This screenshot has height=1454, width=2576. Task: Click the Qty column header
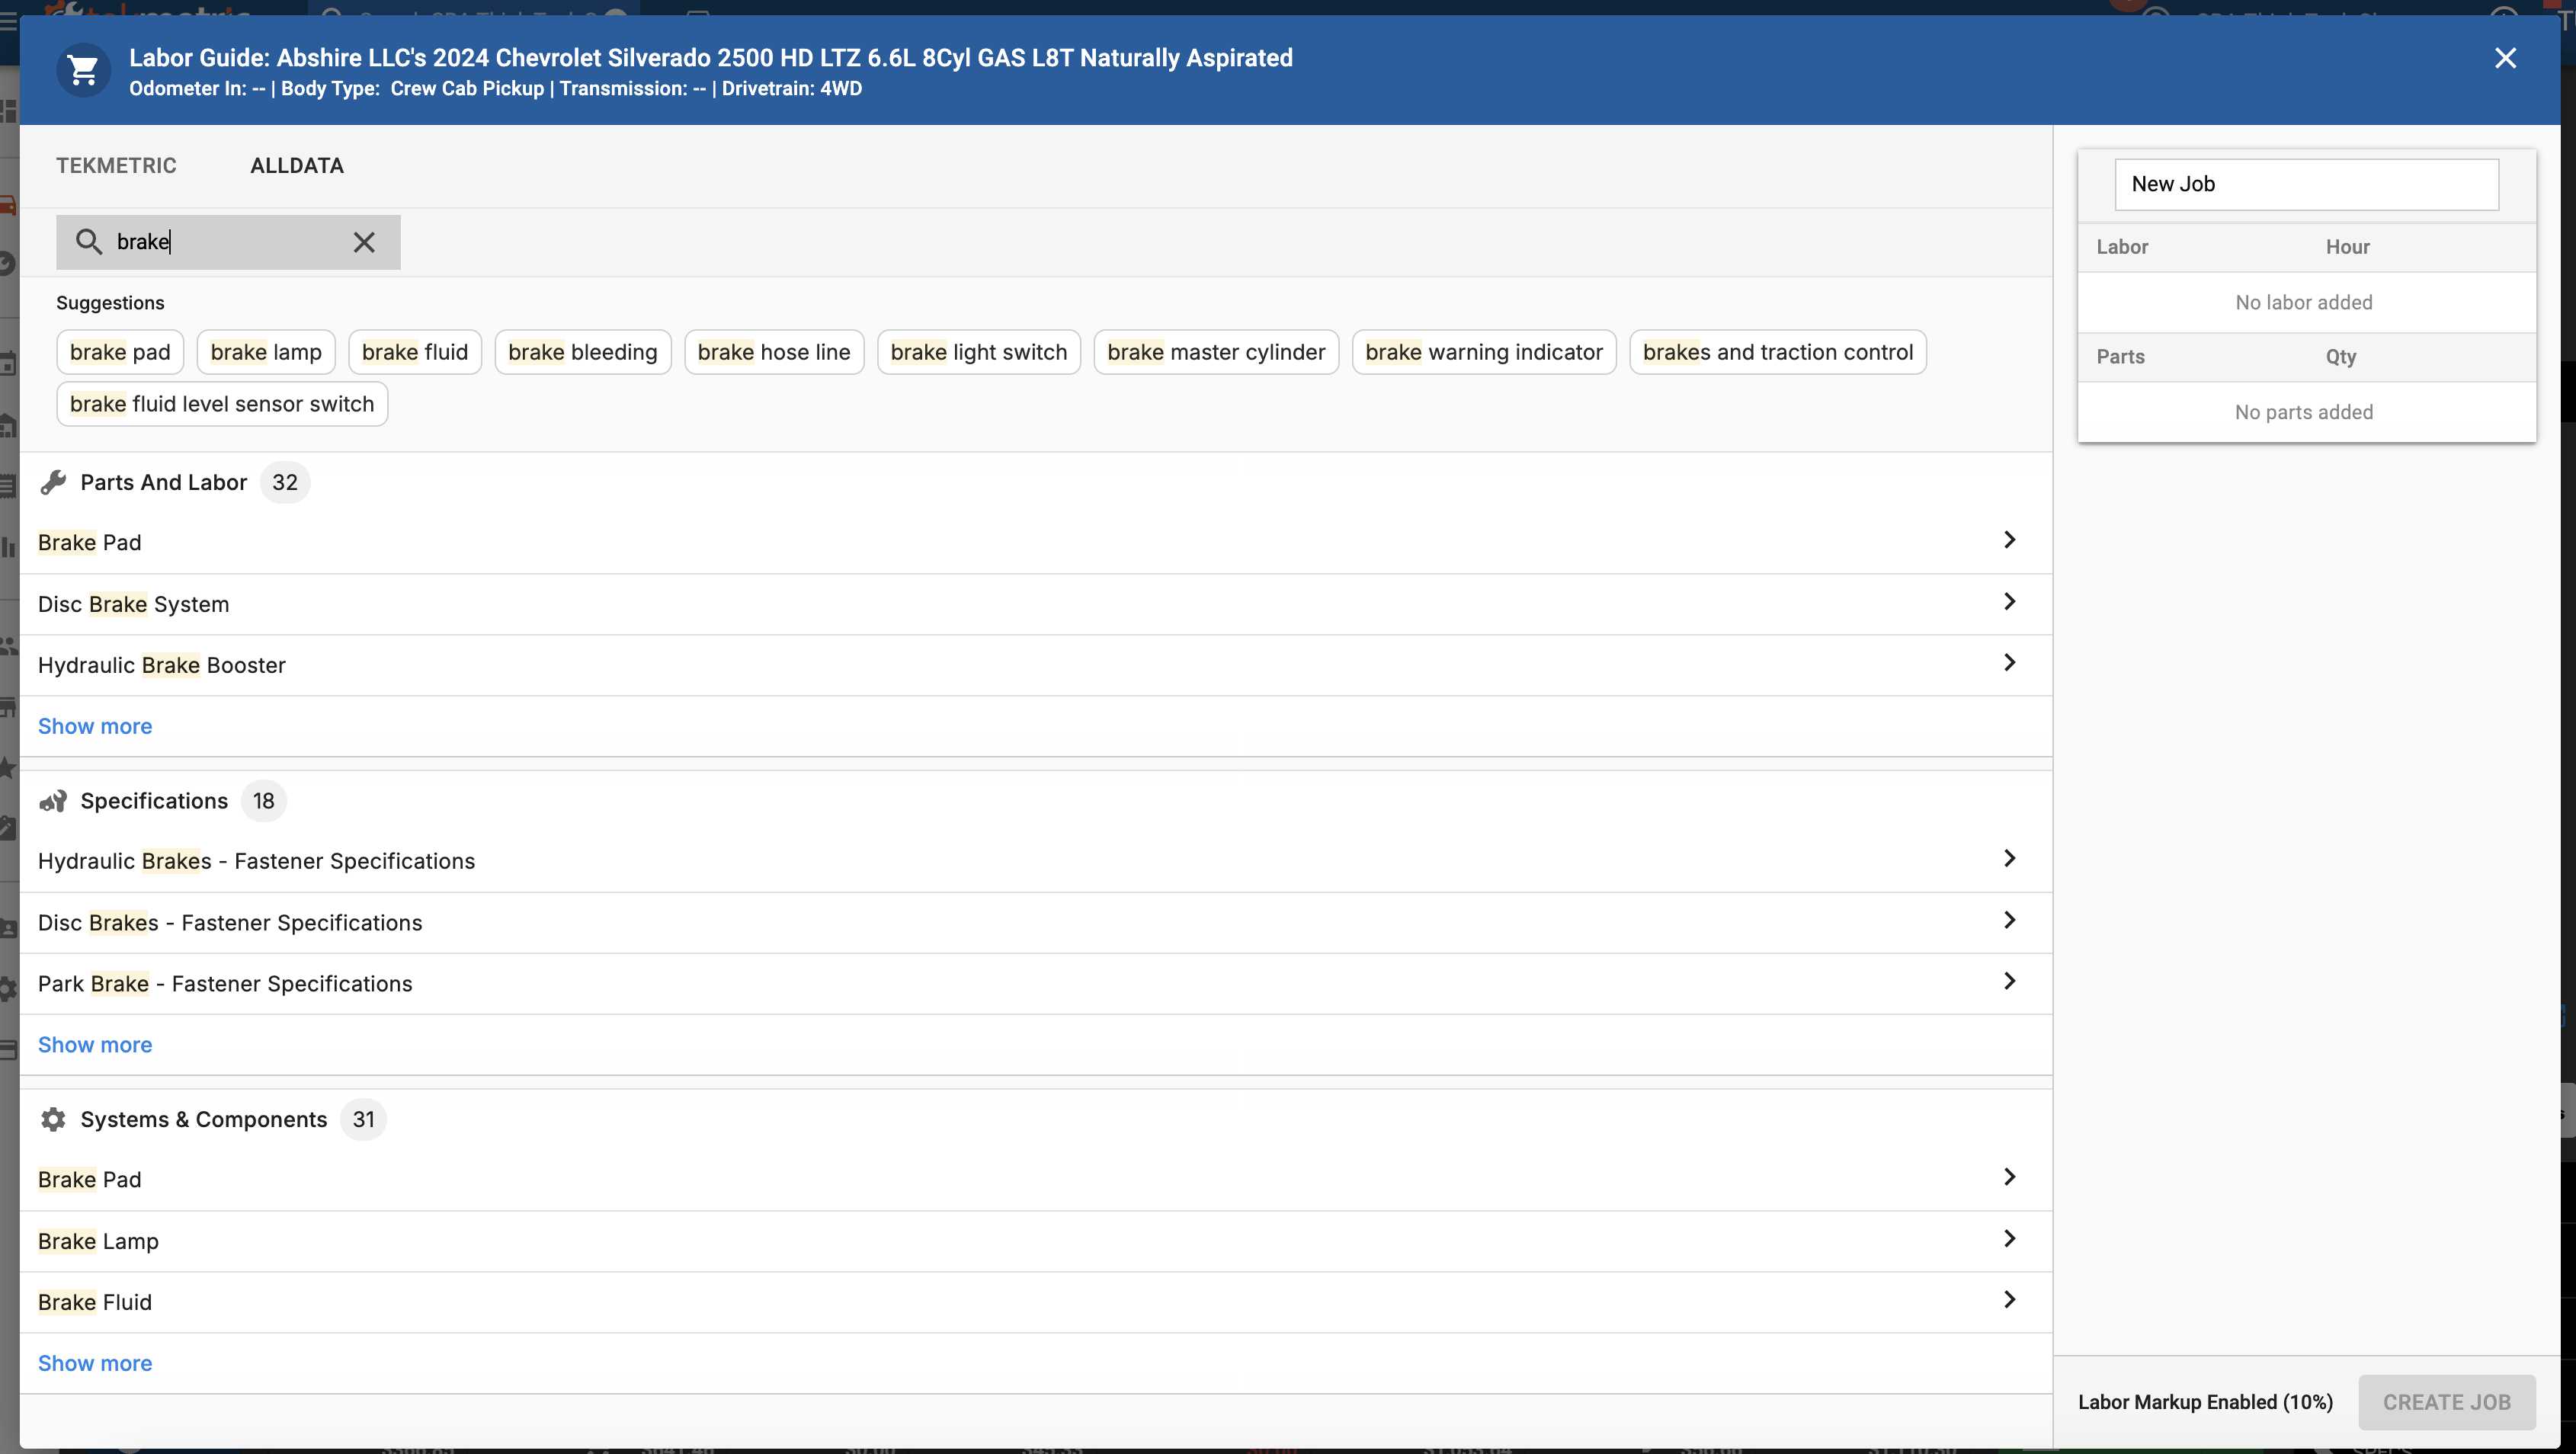(x=2341, y=357)
